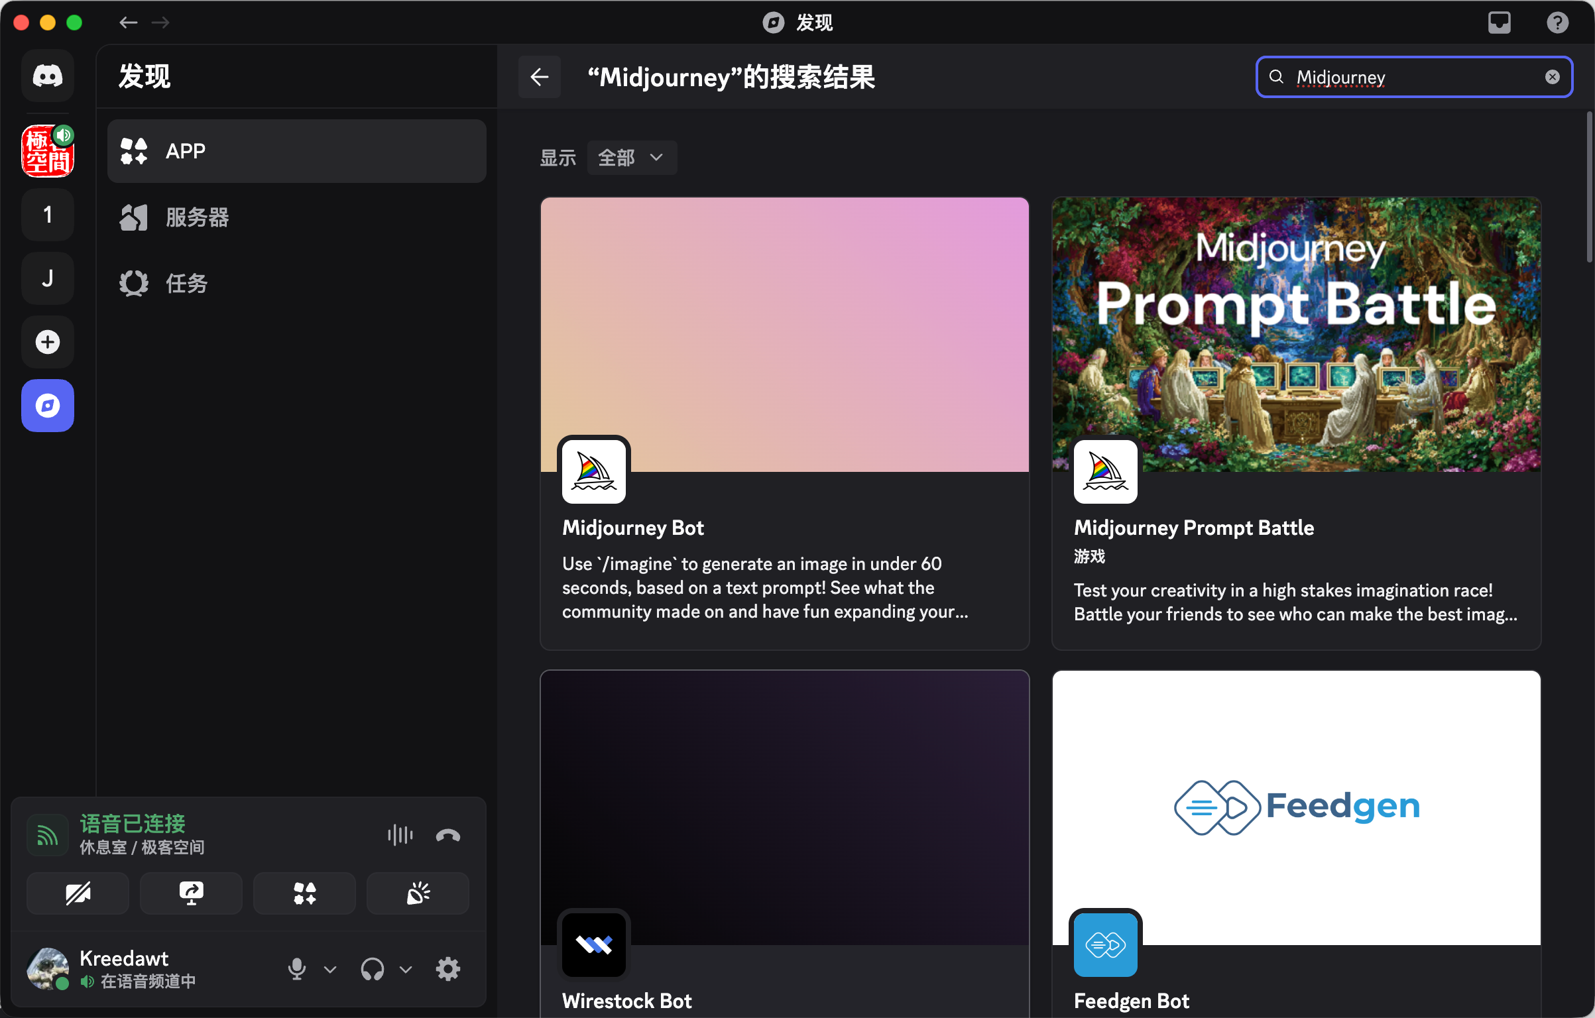Expand the 全部 filter dropdown
The width and height of the screenshot is (1595, 1018).
631,158
